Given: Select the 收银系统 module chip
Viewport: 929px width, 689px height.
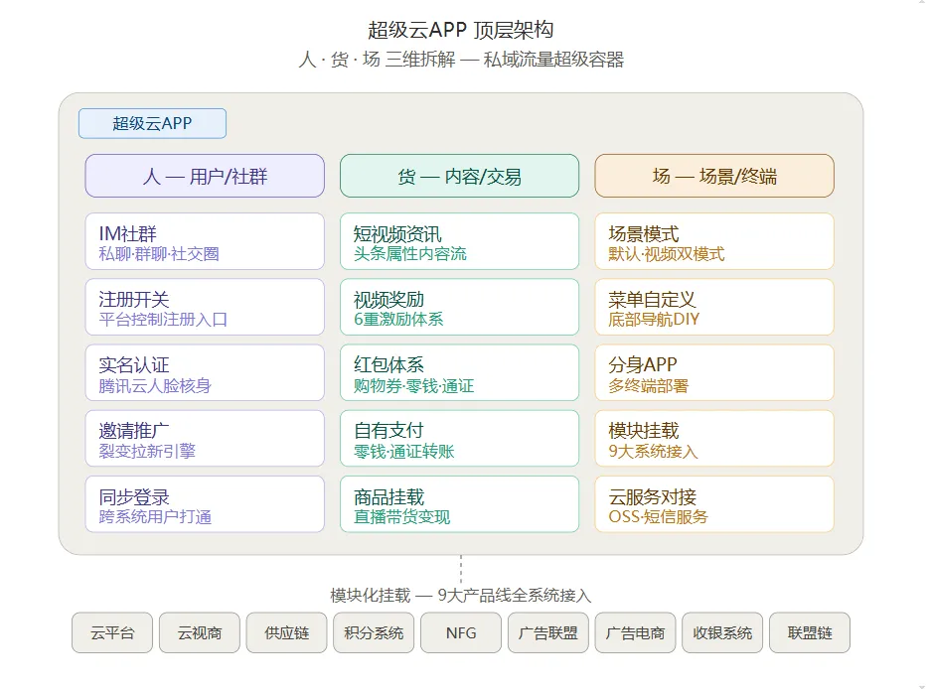Looking at the screenshot, I should [722, 632].
